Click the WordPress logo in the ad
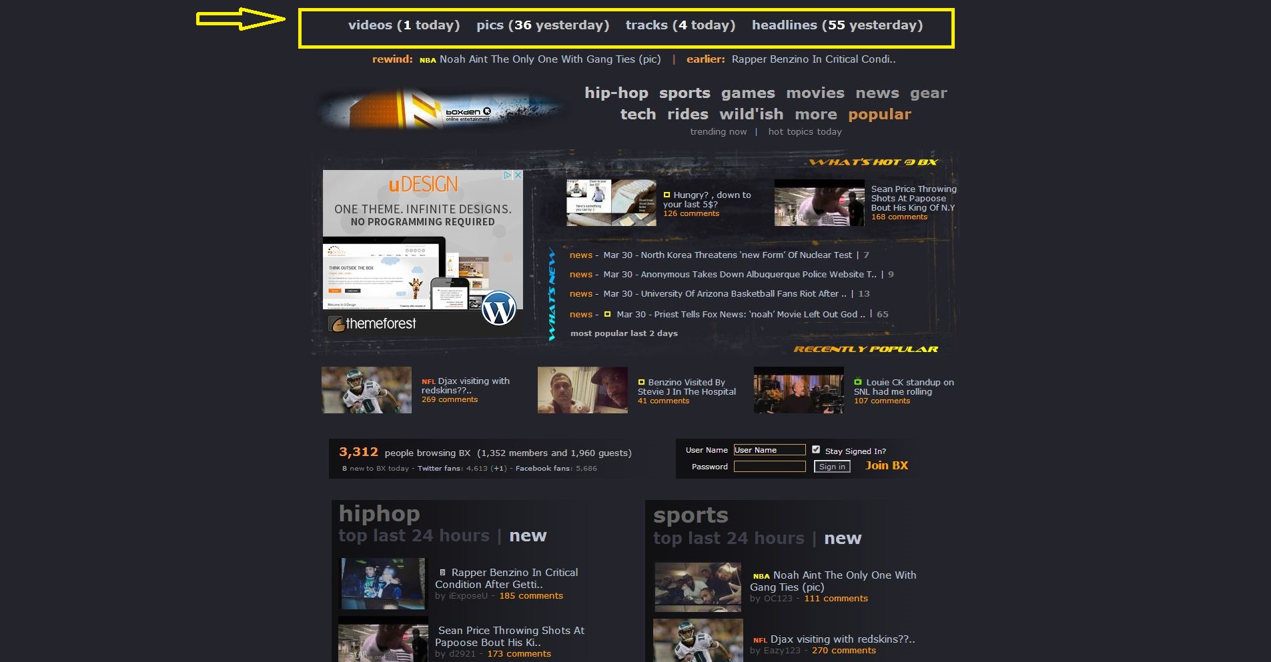The width and height of the screenshot is (1271, 662). (x=499, y=308)
